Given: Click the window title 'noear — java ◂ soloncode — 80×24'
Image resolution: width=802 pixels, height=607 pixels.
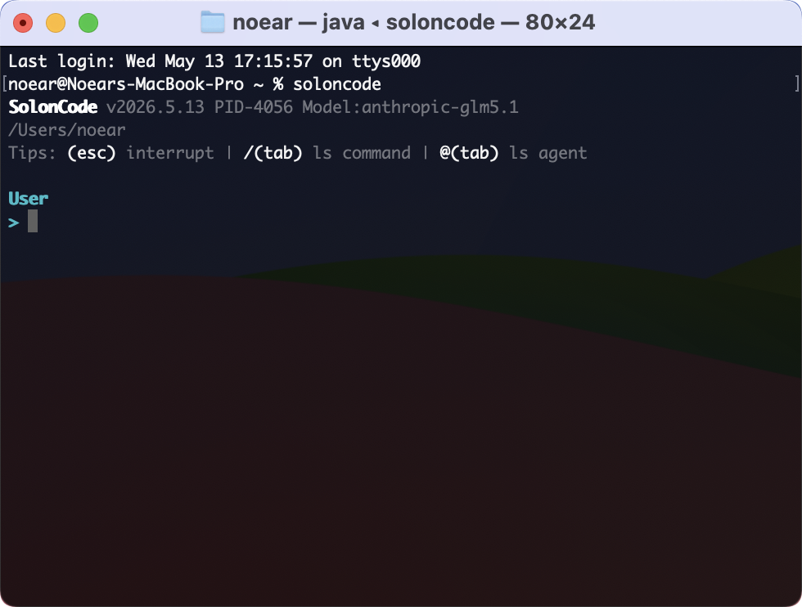Looking at the screenshot, I should tap(414, 23).
